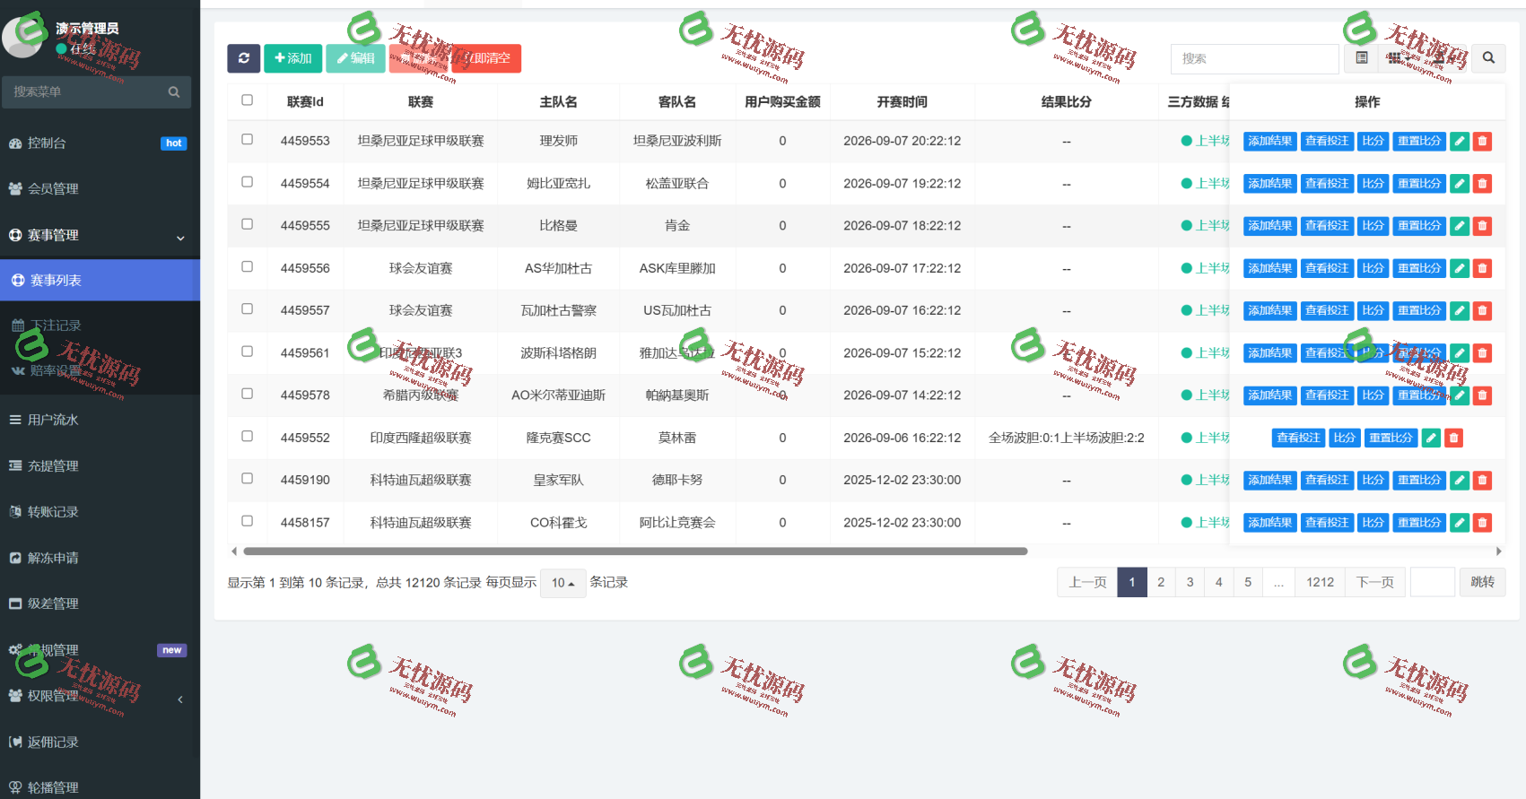Viewport: 1526px width, 799px height.
Task: Check the checkbox for row 4459552
Action: tap(247, 436)
